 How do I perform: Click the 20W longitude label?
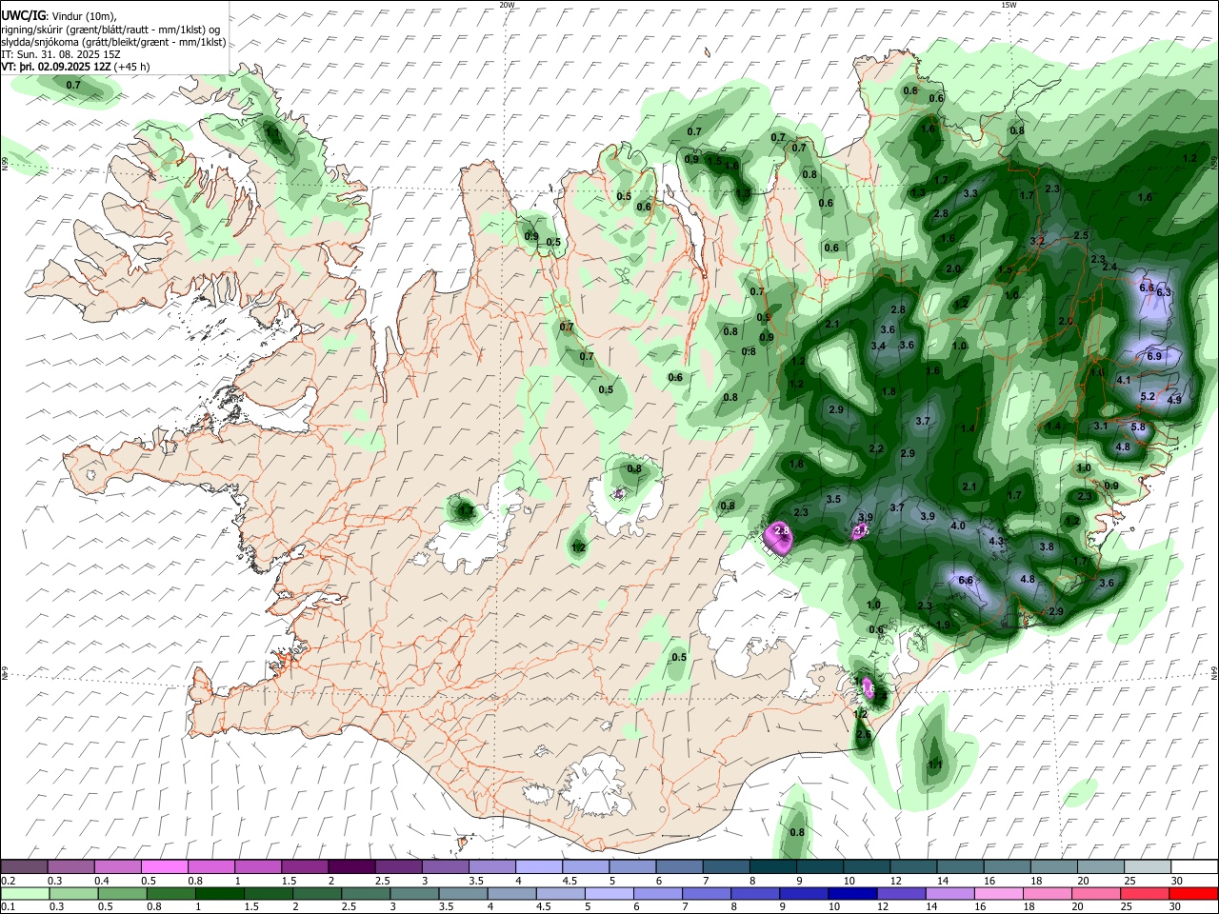coord(507,5)
